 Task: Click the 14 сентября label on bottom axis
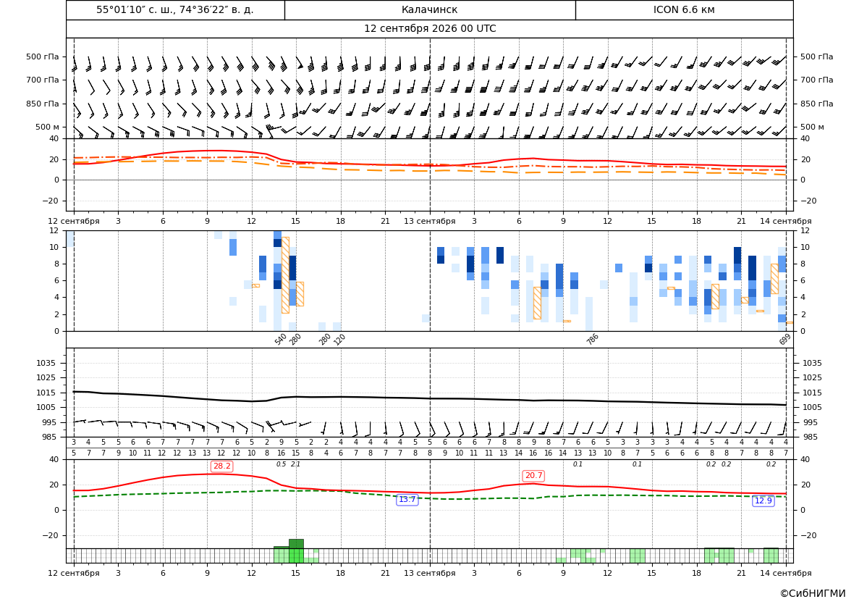pos(786,573)
